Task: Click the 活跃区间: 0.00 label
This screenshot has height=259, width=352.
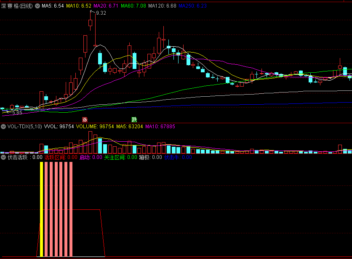Action: (61, 157)
